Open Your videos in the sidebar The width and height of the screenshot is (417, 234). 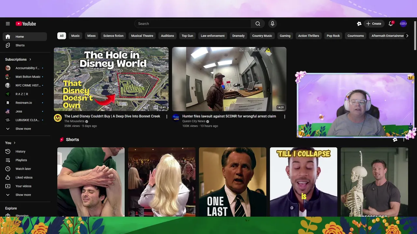tap(25, 186)
